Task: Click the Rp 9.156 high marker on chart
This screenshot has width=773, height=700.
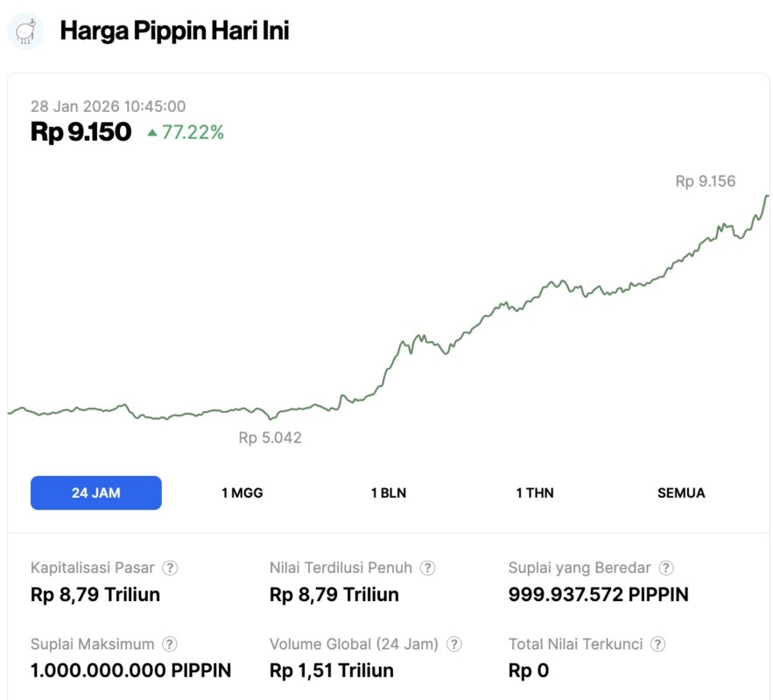Action: click(705, 182)
